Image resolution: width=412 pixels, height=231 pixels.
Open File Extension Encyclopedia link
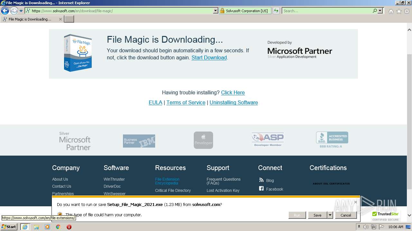pos(167,181)
